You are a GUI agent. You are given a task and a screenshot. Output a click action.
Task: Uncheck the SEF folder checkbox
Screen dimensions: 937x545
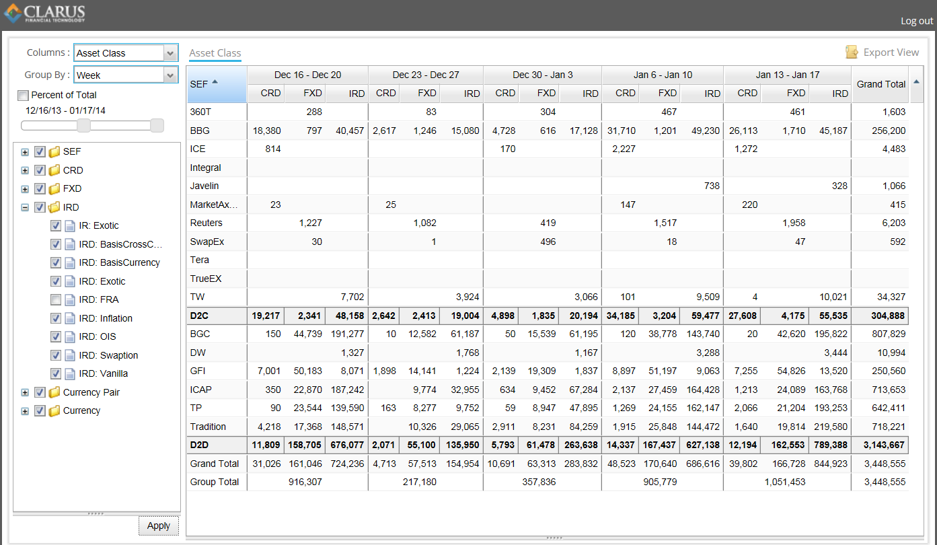click(40, 152)
